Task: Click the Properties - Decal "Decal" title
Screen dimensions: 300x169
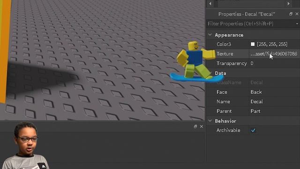Action: point(247,14)
